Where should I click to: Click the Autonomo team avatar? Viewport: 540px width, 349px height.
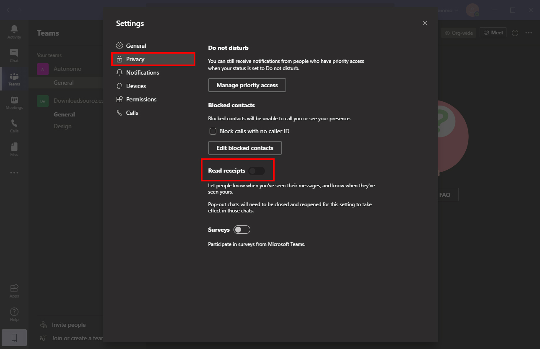click(43, 69)
